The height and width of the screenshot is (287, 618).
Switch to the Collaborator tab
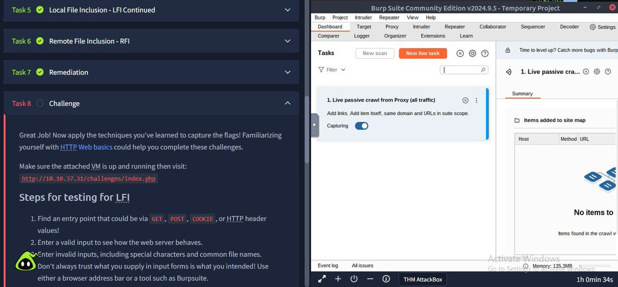pos(493,27)
